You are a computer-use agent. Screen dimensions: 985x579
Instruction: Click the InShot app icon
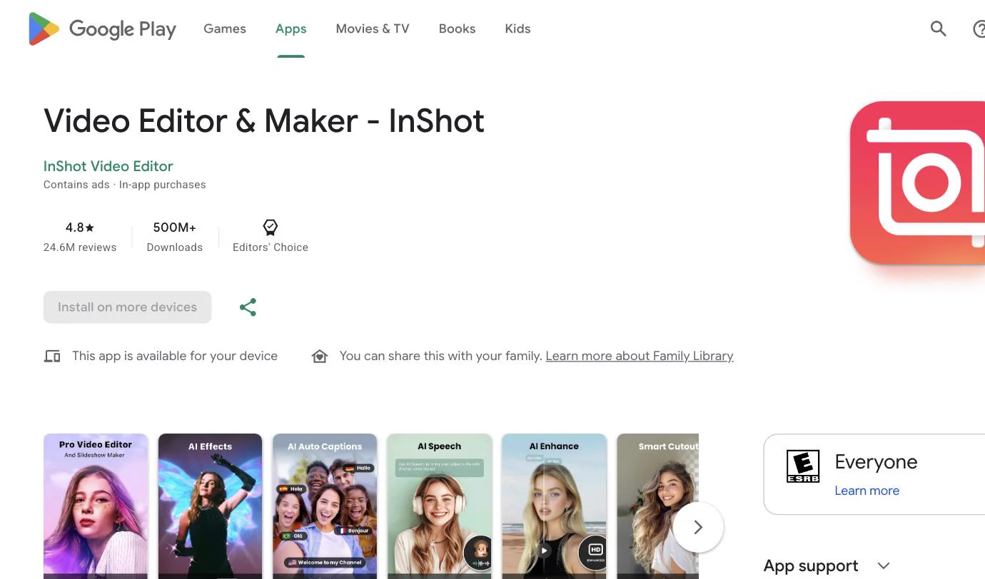(917, 183)
